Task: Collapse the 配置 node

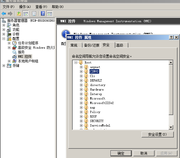Action: pyautogui.click(x=4, y=39)
